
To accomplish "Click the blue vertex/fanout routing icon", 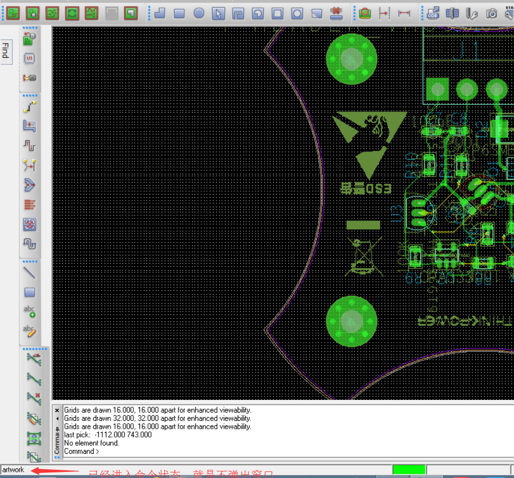I will coord(30,185).
